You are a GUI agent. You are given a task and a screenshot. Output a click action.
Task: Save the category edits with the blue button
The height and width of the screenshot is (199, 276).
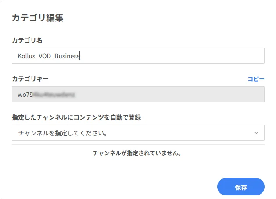tap(241, 187)
